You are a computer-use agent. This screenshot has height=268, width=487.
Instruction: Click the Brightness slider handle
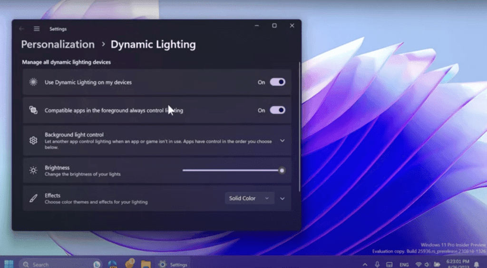(282, 170)
